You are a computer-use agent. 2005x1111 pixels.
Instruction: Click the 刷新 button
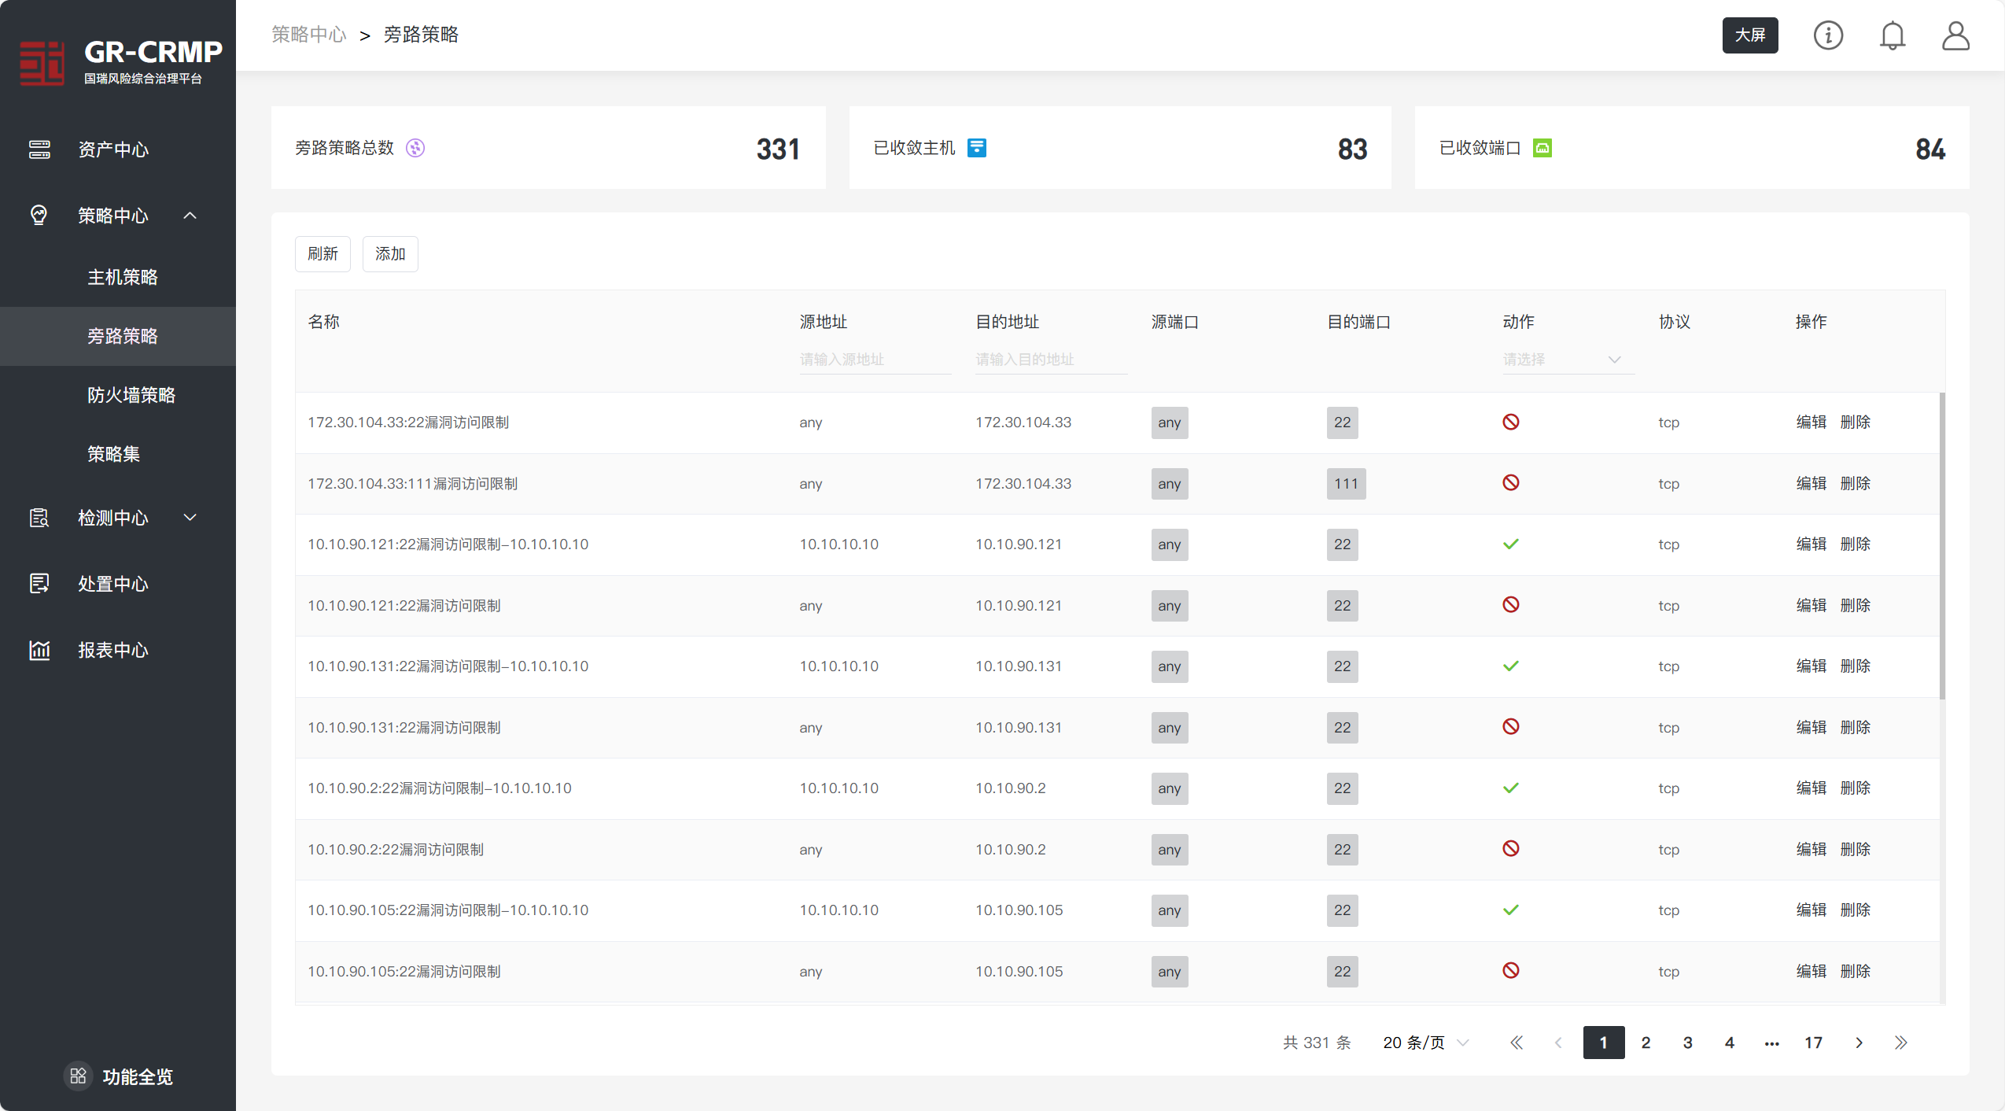[322, 254]
